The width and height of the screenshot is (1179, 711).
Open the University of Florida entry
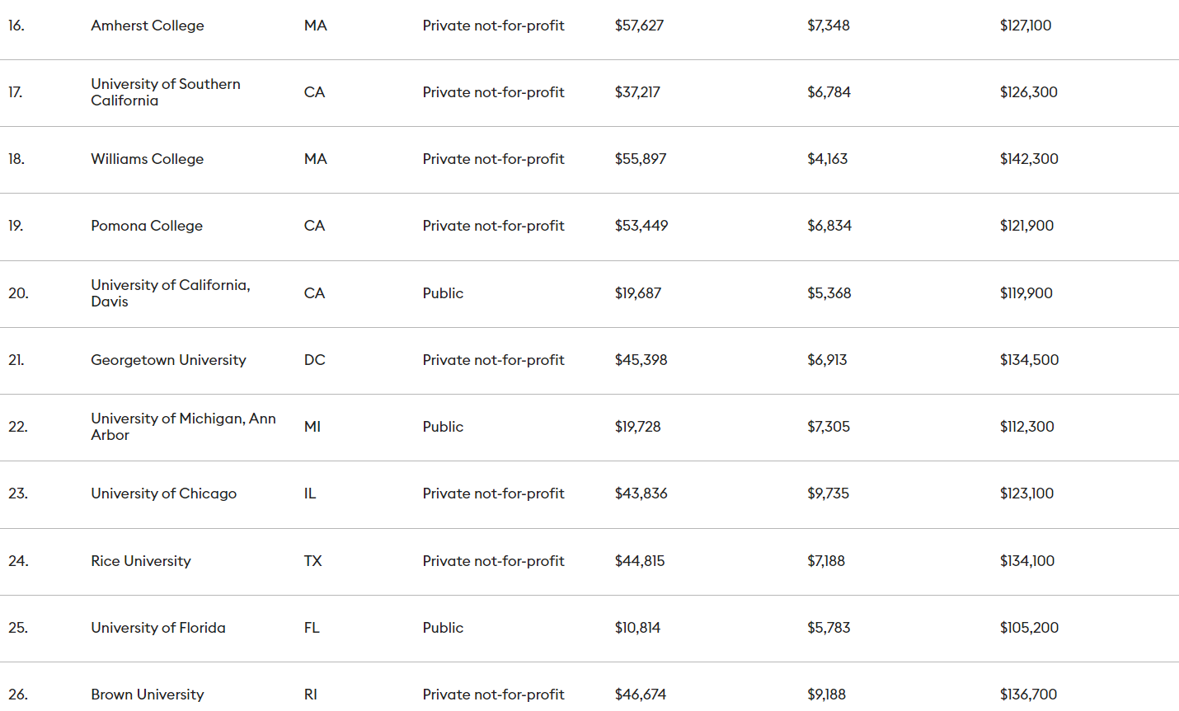click(157, 628)
